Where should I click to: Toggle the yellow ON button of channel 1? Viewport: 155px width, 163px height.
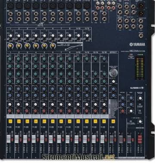(x=10, y=121)
